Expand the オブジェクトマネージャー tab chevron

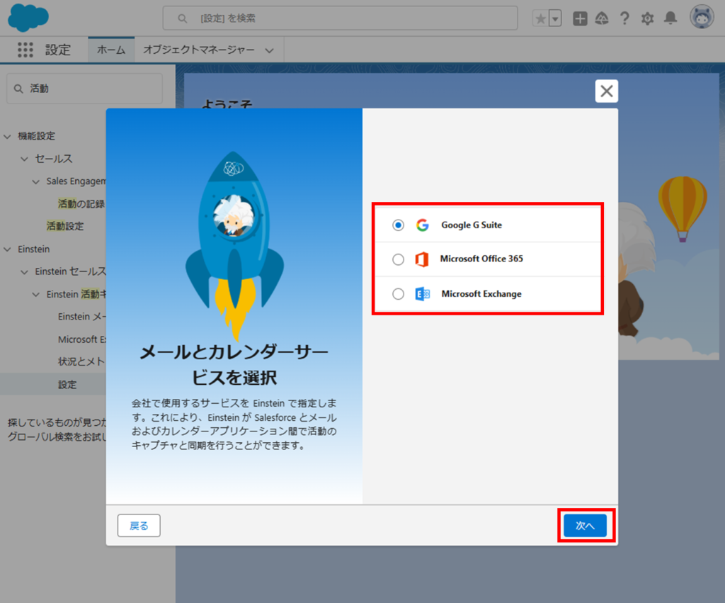pyautogui.click(x=269, y=50)
